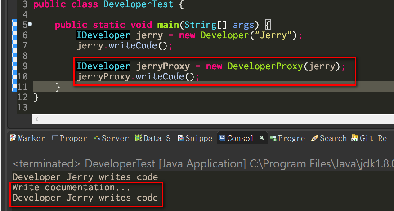
Task: Click line number 9 in gutter
Action: pyautogui.click(x=25, y=66)
